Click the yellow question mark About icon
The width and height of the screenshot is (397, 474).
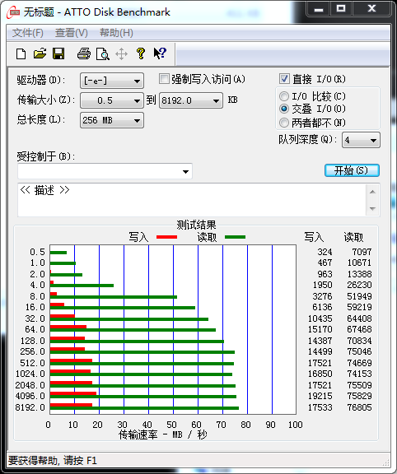[x=140, y=53]
